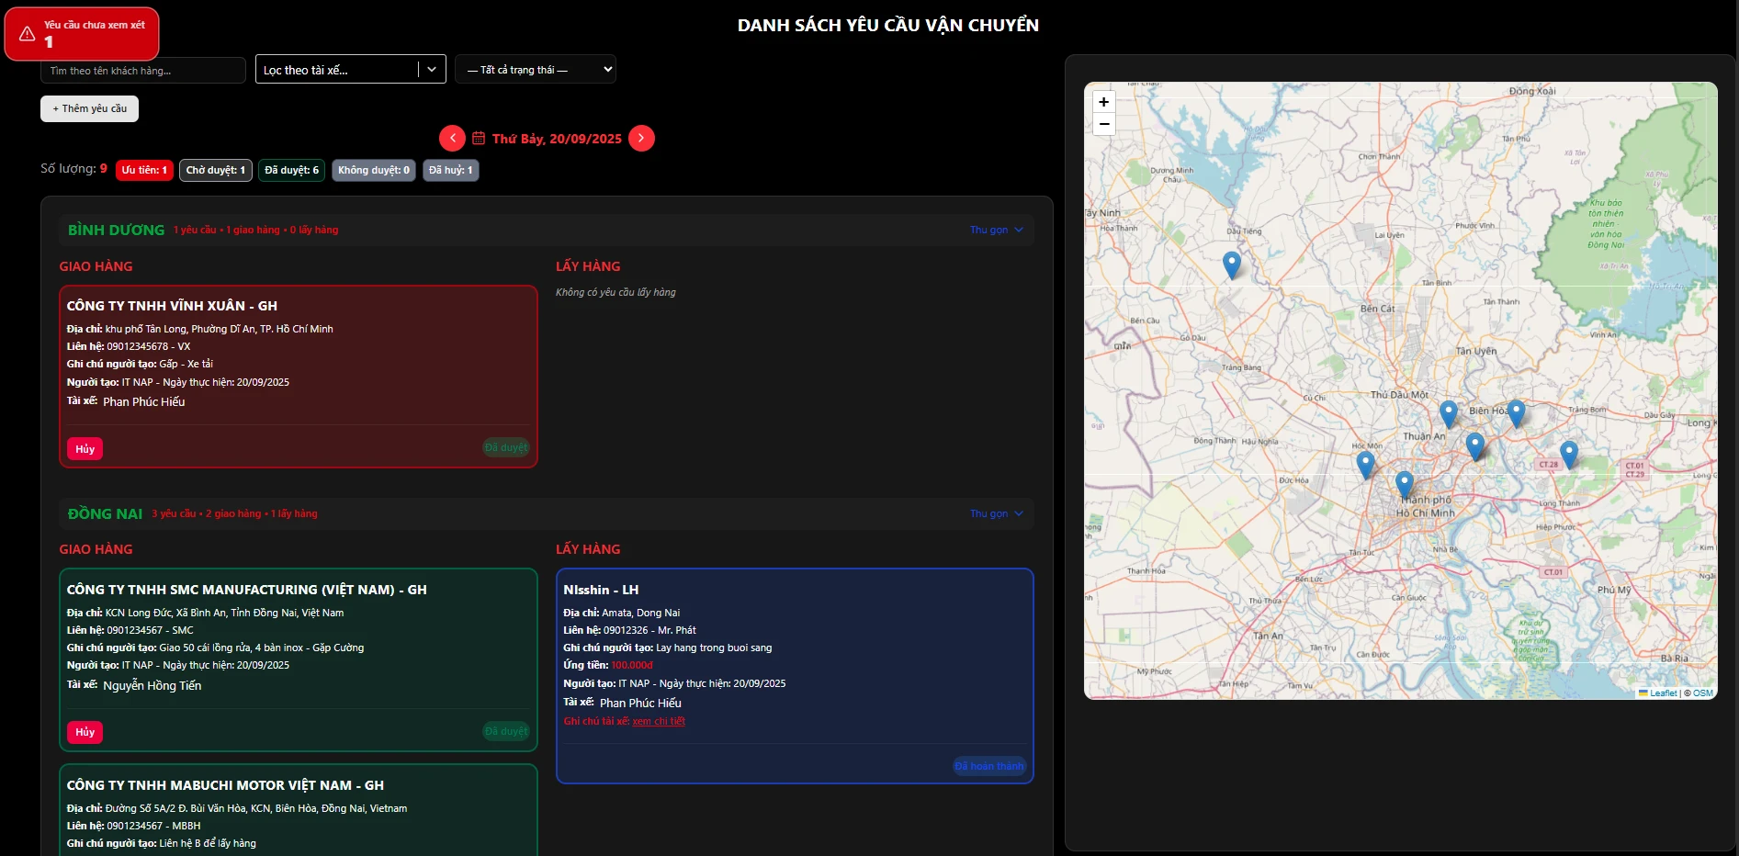Screen dimensions: 1739x856
Task: Cancel the Vĩnh Xuân delivery request
Action: point(85,448)
